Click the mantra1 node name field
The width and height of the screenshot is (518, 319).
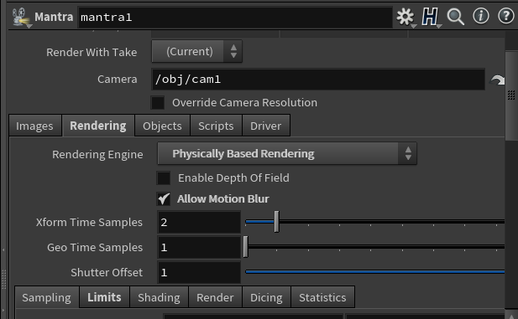coord(235,17)
